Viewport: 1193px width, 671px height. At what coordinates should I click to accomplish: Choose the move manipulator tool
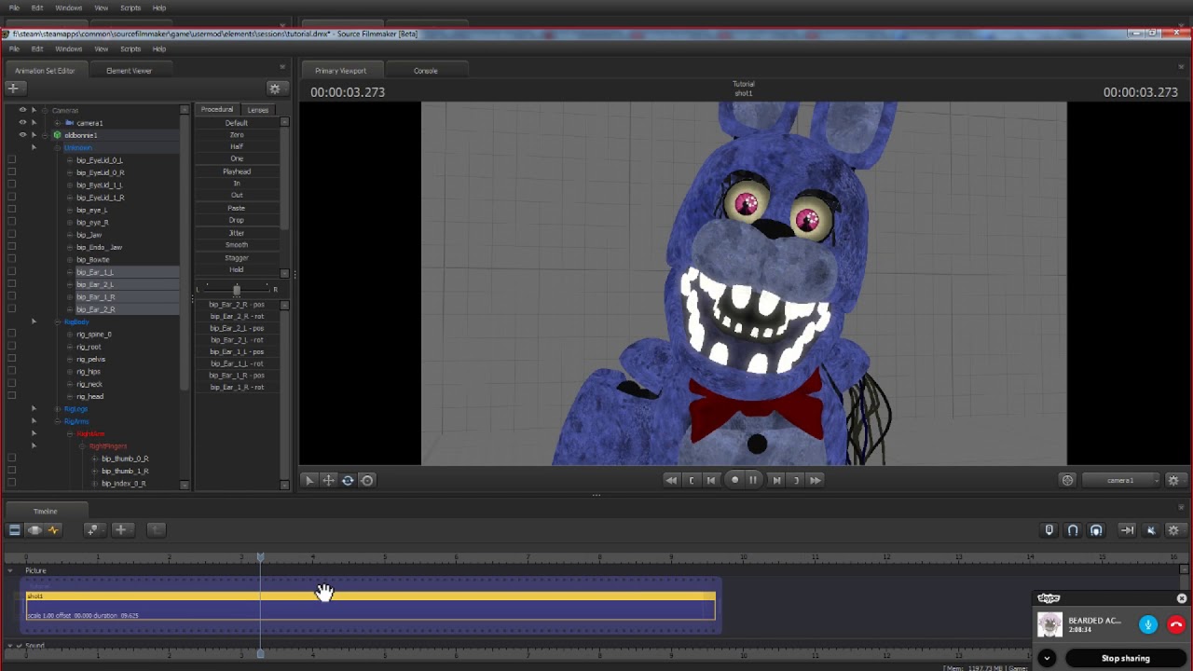328,480
